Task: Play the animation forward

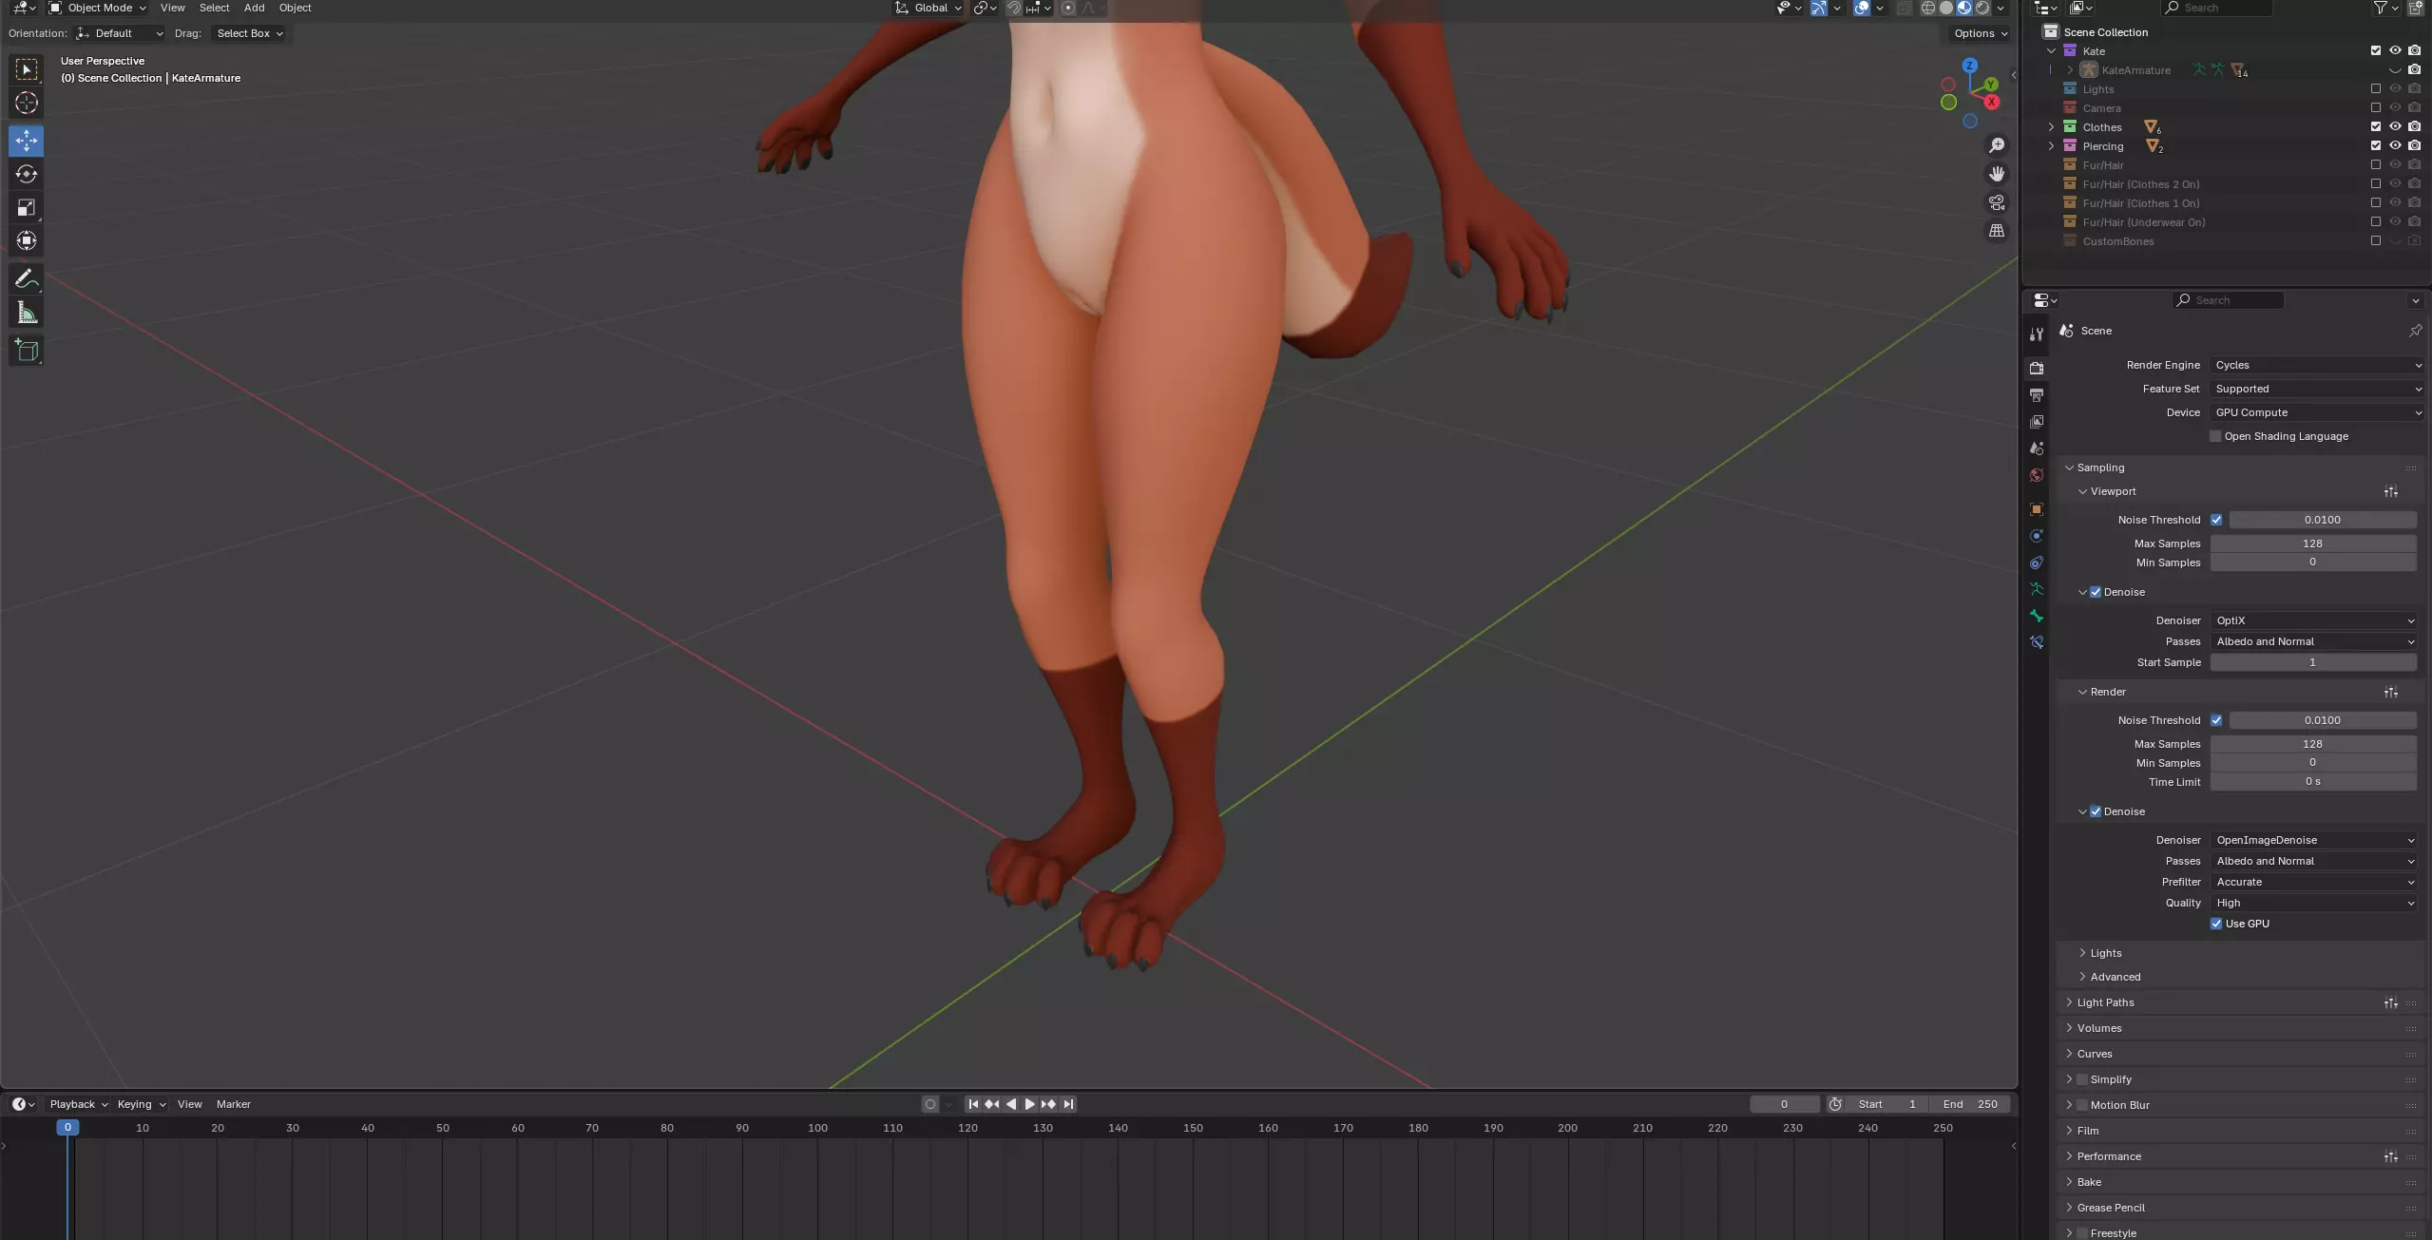Action: tap(1029, 1104)
